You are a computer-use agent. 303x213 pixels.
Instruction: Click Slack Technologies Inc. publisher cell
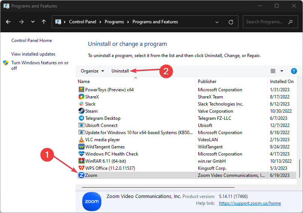pos(220,104)
